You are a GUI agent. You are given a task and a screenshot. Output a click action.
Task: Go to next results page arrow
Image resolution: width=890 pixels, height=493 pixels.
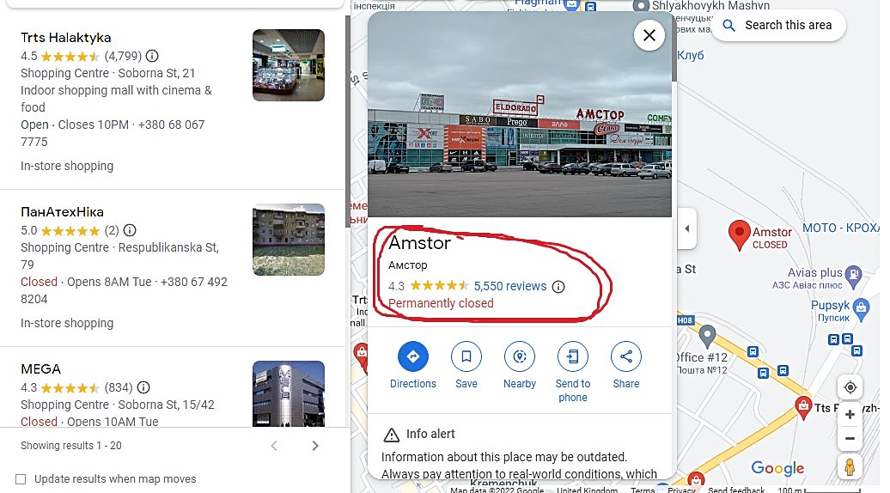pos(315,446)
